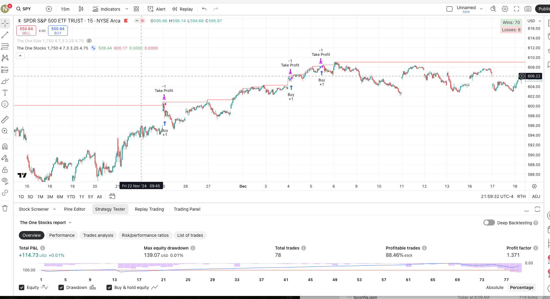Start bar Replay mode

[x=183, y=9]
